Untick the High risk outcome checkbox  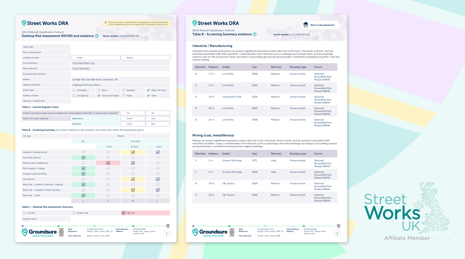click(x=123, y=213)
